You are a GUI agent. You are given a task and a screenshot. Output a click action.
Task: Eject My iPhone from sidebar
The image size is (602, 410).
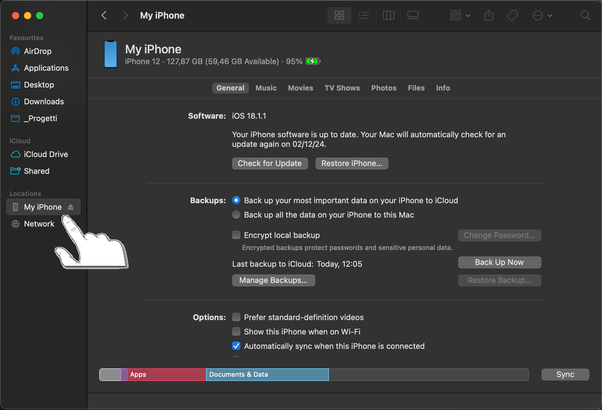pos(70,207)
